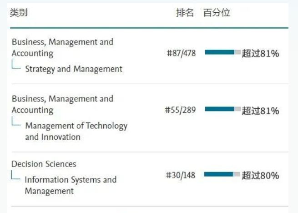Viewport: 298px width, 213px height.
Task: Select the Decision Sciences category
Action: [x=44, y=164]
